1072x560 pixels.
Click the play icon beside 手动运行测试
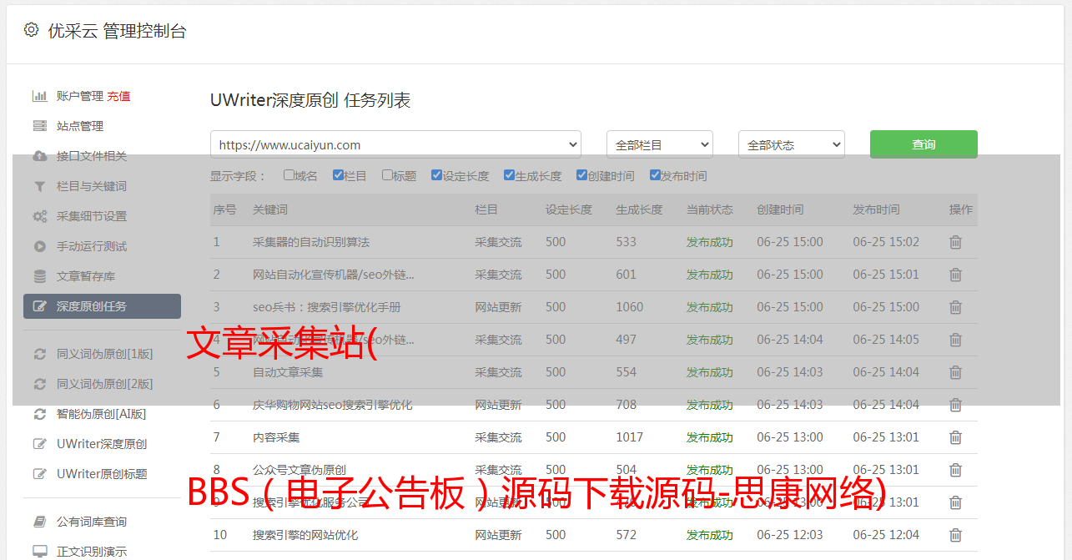[39, 246]
